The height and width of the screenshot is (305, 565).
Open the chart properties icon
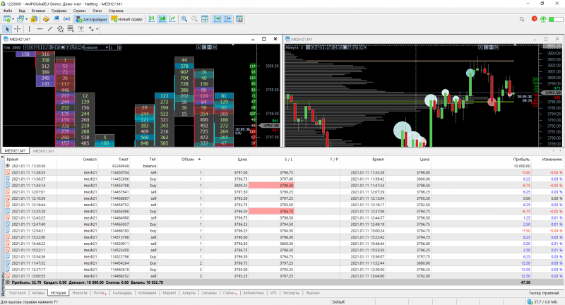239,19
